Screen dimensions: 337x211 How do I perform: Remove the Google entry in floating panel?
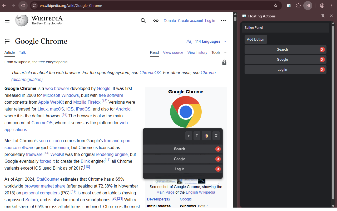click(x=218, y=159)
